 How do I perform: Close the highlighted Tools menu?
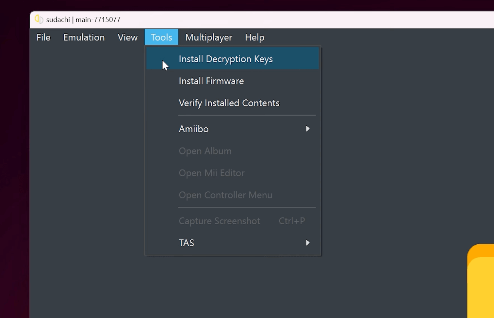[161, 37]
